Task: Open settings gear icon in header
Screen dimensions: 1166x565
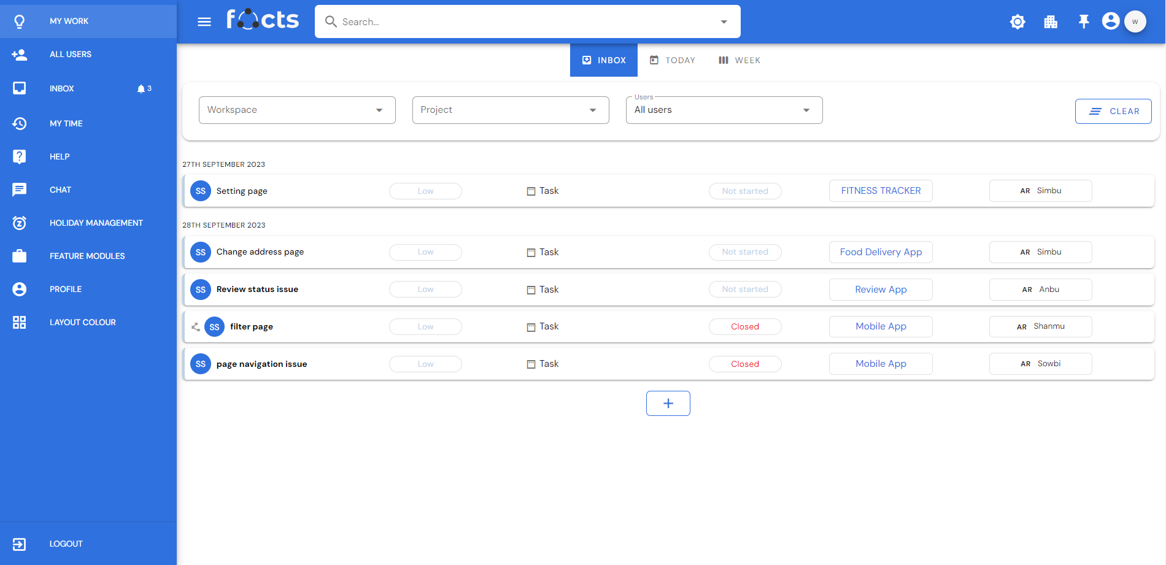Action: pyautogui.click(x=1017, y=22)
